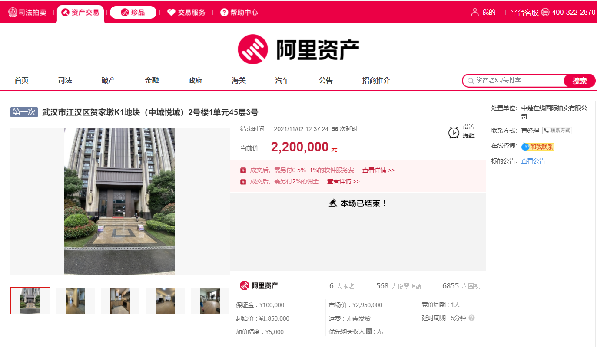Select the second photo thumbnail

[75, 301]
